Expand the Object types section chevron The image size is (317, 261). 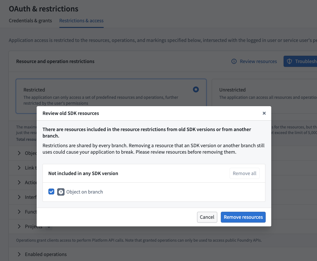[x=19, y=153]
